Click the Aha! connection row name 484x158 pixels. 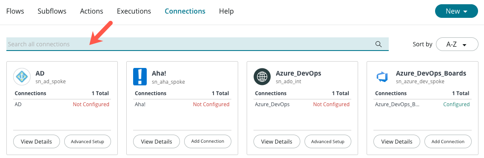pos(140,104)
